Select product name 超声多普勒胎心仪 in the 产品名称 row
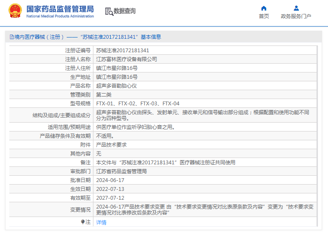This screenshot has height=233, width=328. [x=116, y=86]
